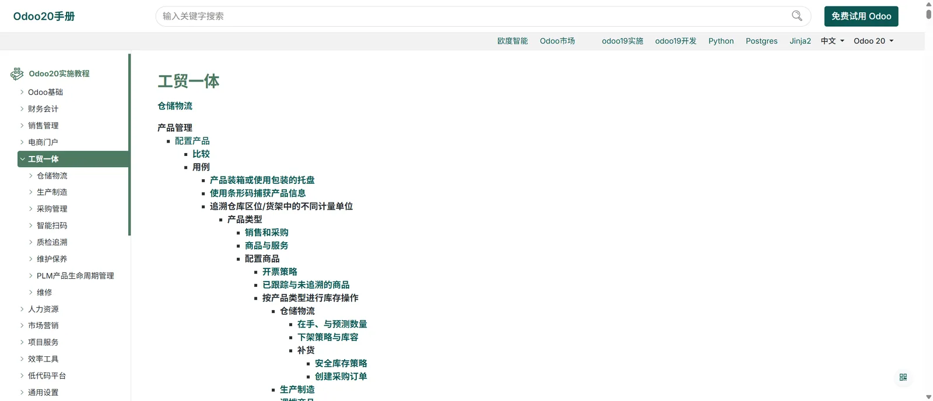933x401 pixels.
Task: Open the 在手、与预测数量 link
Action: pos(332,324)
